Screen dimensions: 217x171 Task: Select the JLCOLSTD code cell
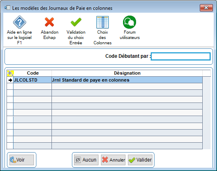[33, 80]
